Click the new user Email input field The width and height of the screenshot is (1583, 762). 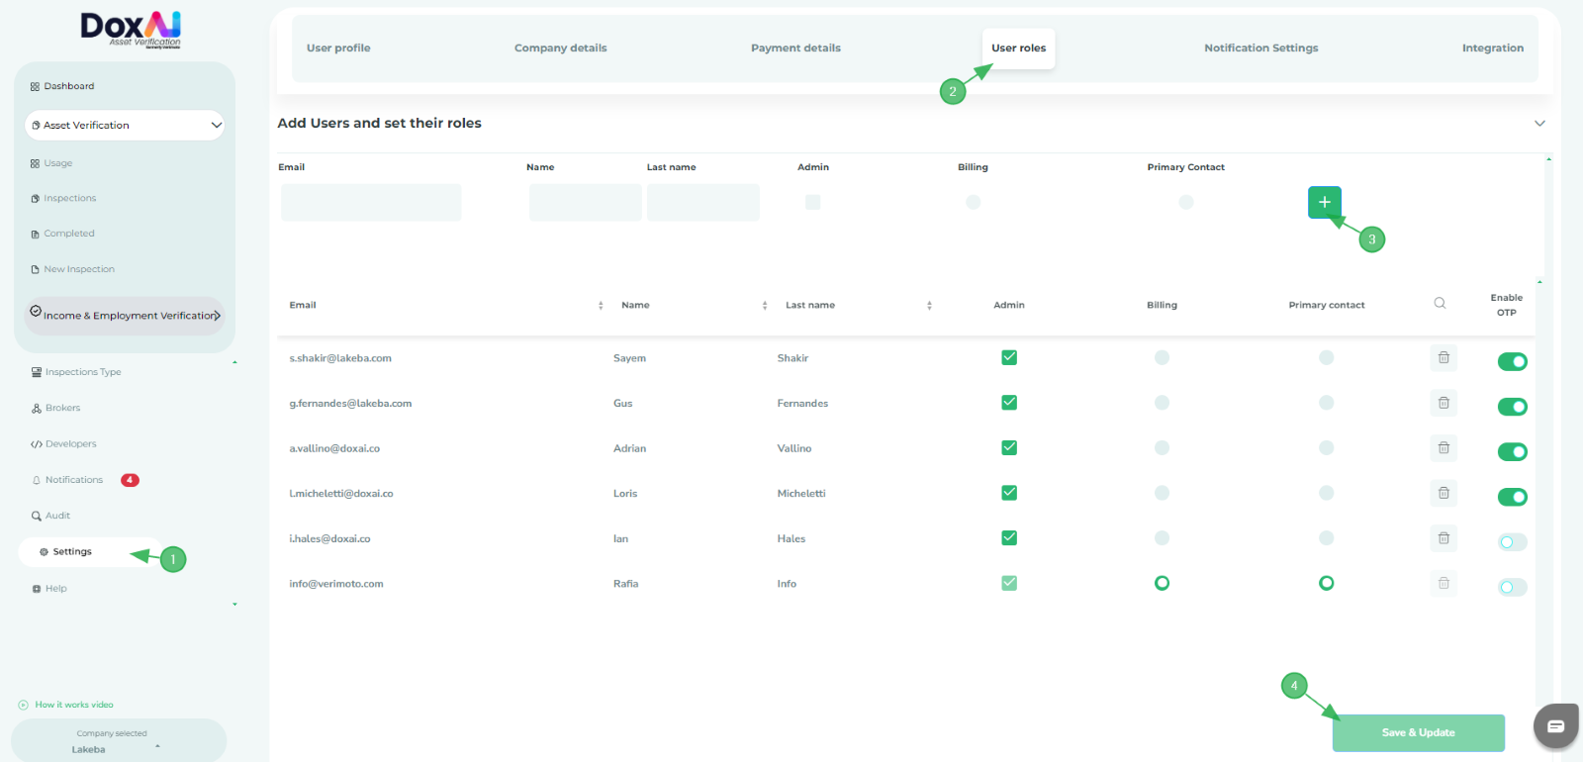pos(371,203)
